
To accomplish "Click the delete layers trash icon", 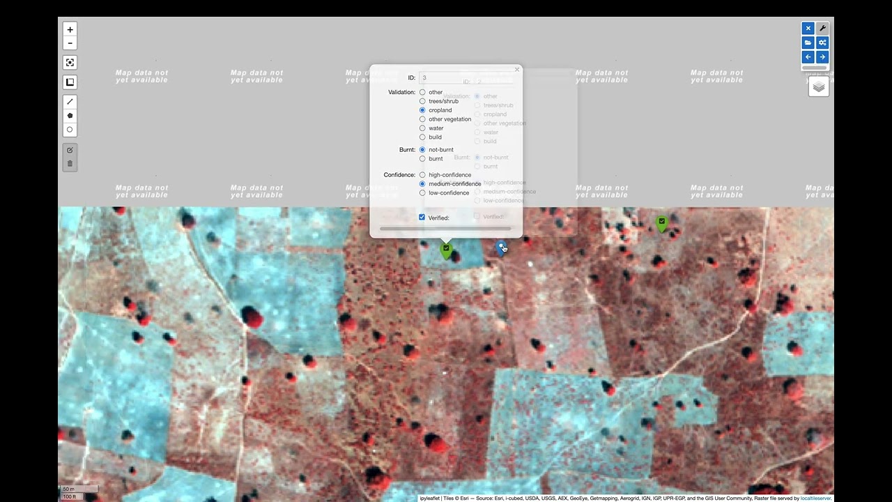I will (70, 164).
